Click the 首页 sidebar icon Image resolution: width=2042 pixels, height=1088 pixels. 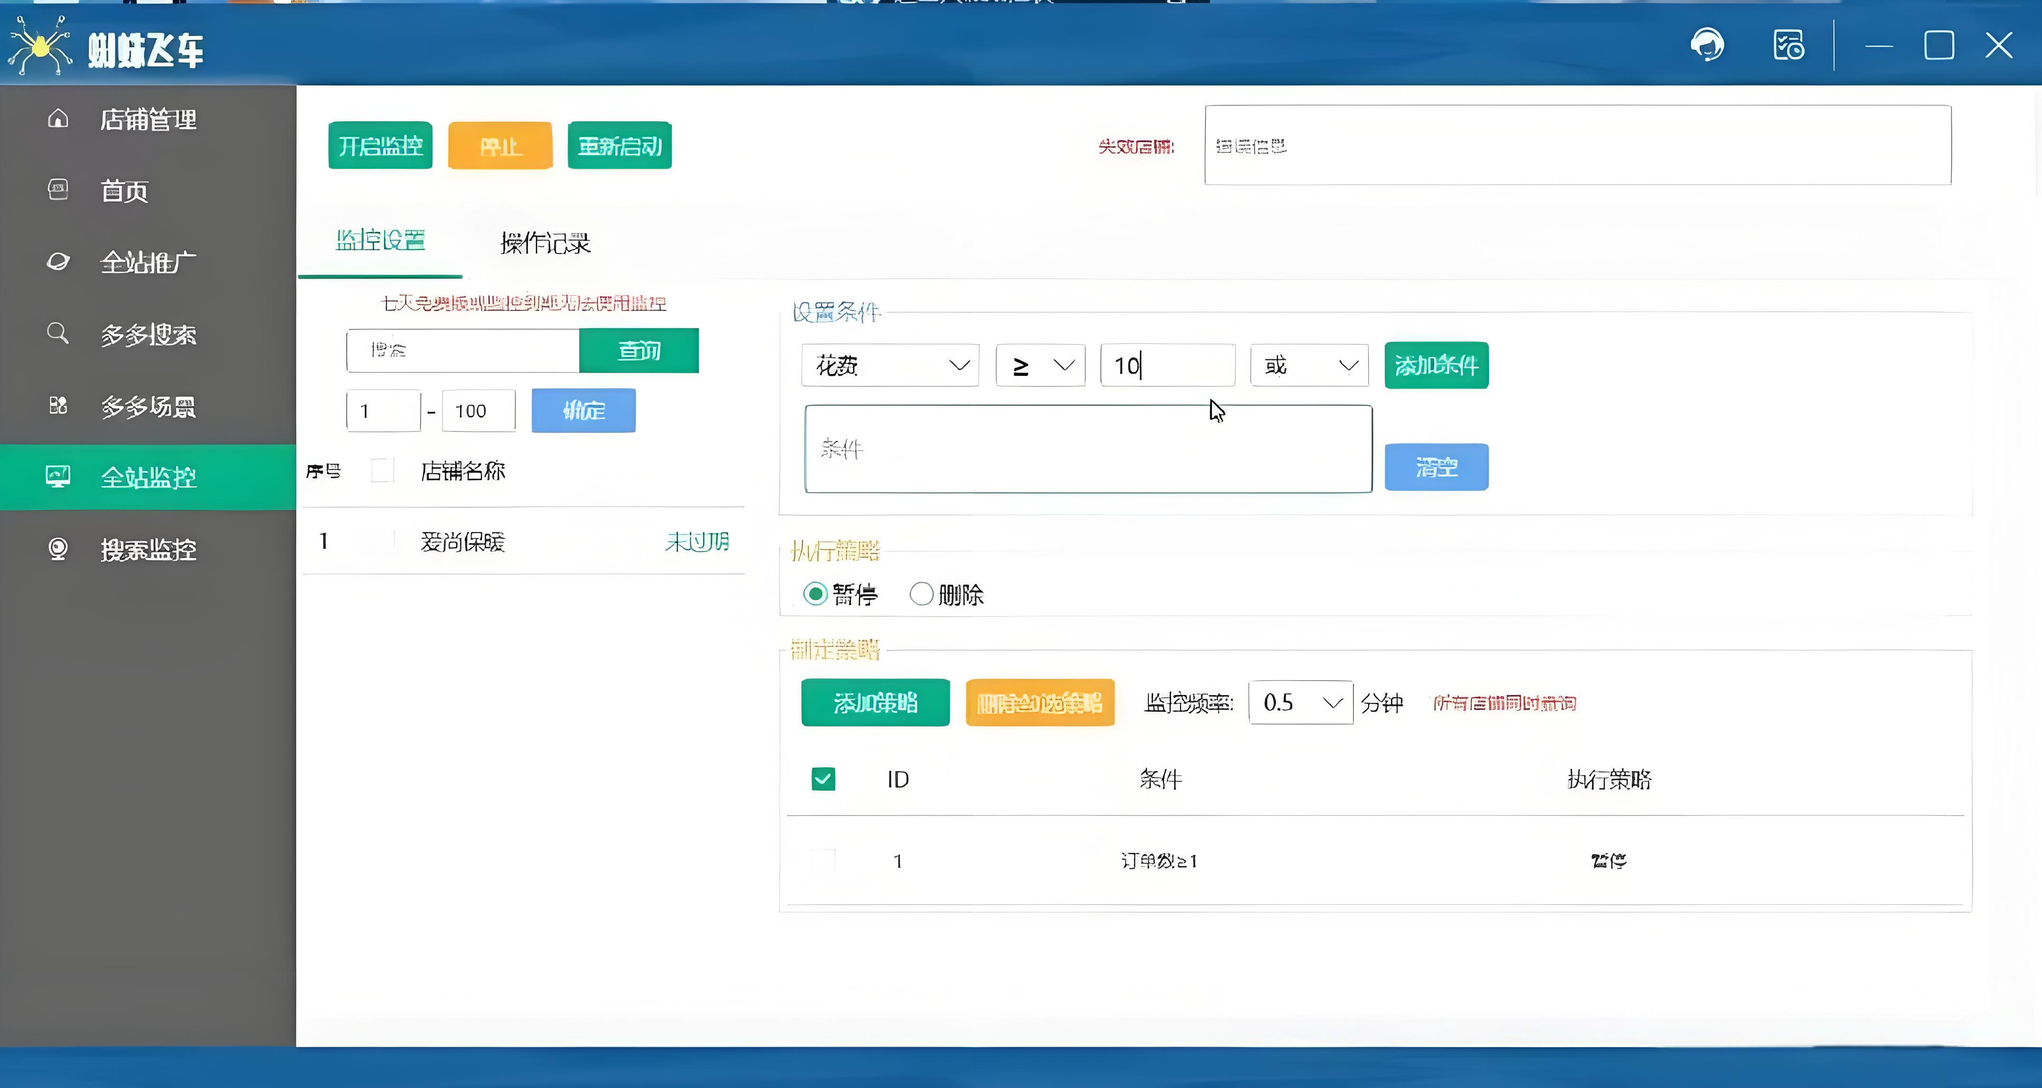[x=58, y=190]
